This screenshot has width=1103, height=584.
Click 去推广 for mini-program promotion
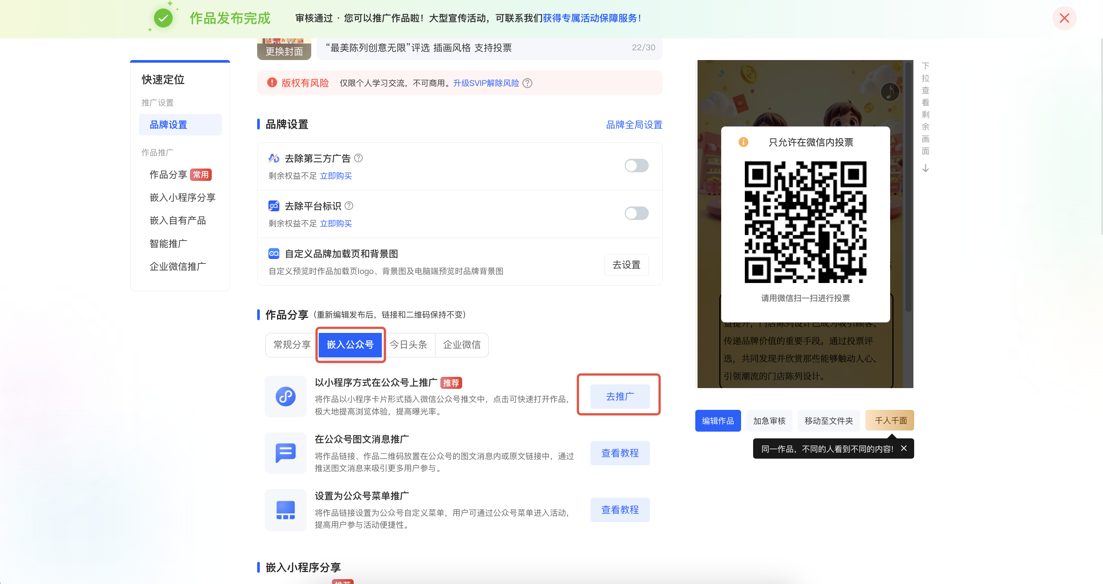coord(620,396)
